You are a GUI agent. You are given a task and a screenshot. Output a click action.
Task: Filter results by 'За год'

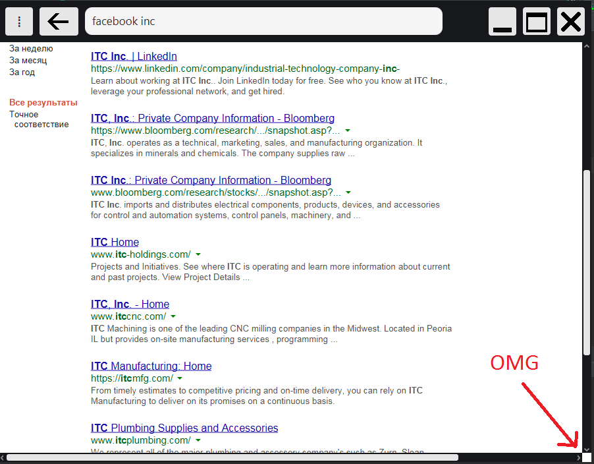coord(22,72)
